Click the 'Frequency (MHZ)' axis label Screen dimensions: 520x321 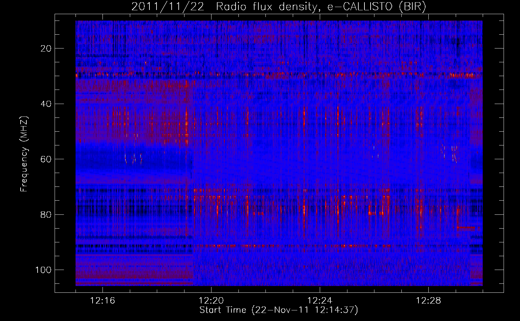[24, 154]
